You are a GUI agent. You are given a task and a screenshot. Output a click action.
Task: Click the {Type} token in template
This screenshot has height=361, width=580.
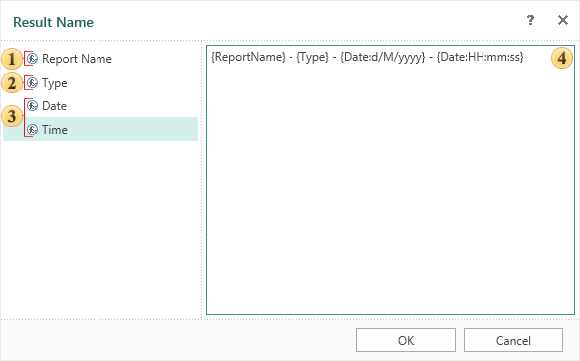click(312, 57)
